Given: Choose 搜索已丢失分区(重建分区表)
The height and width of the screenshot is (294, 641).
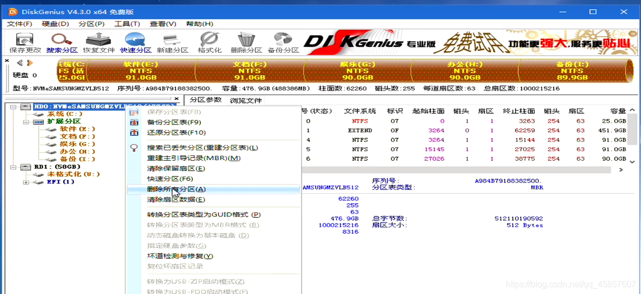Looking at the screenshot, I should point(213,148).
